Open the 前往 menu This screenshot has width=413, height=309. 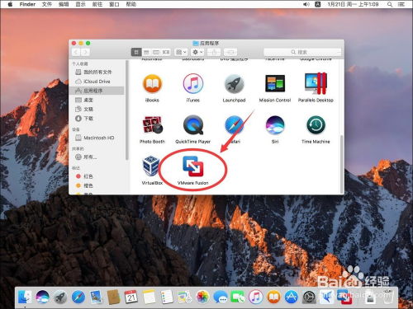point(97,4)
